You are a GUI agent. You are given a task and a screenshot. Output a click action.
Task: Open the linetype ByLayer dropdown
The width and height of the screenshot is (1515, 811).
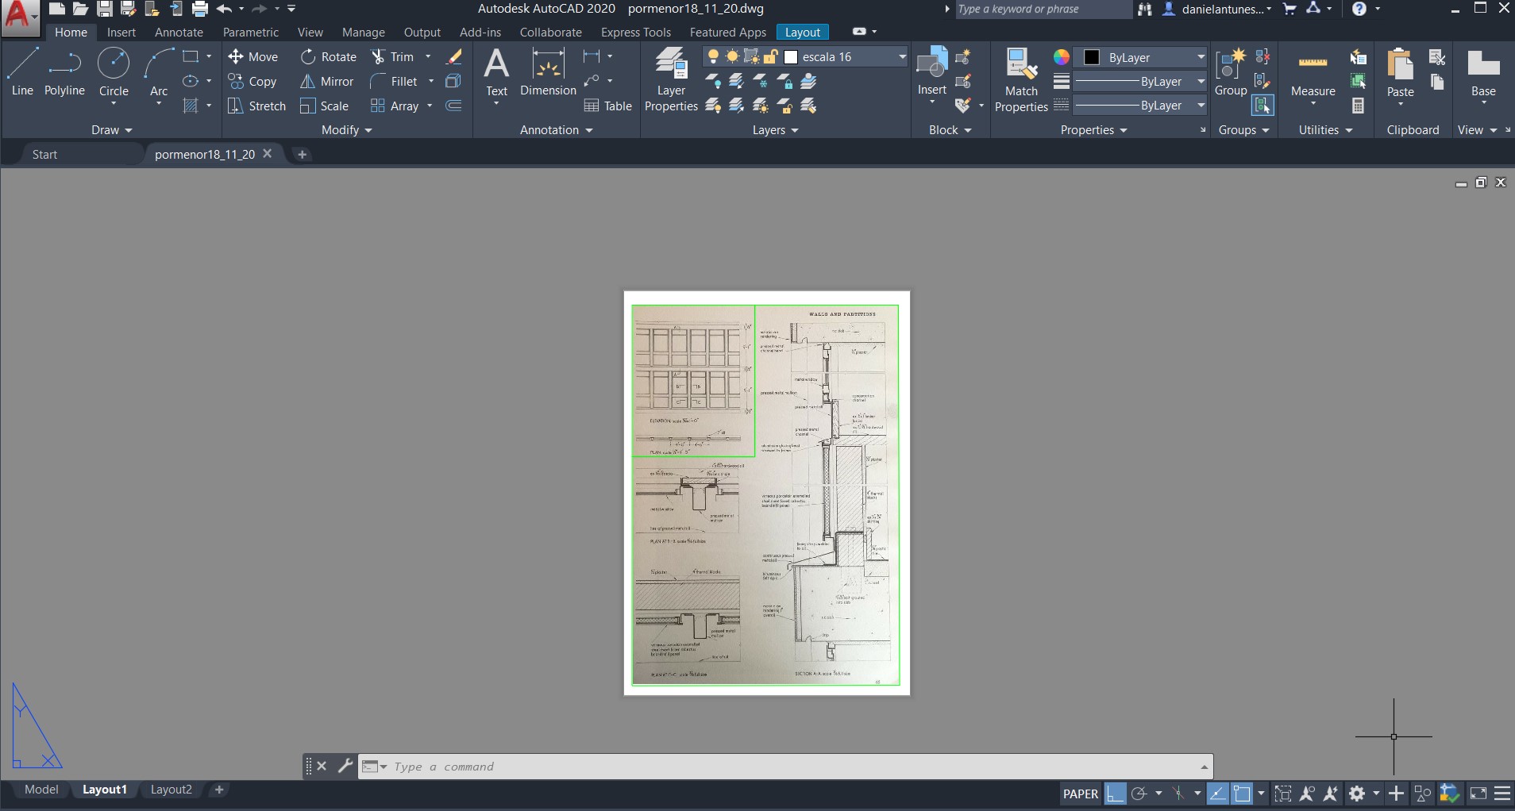tap(1141, 105)
